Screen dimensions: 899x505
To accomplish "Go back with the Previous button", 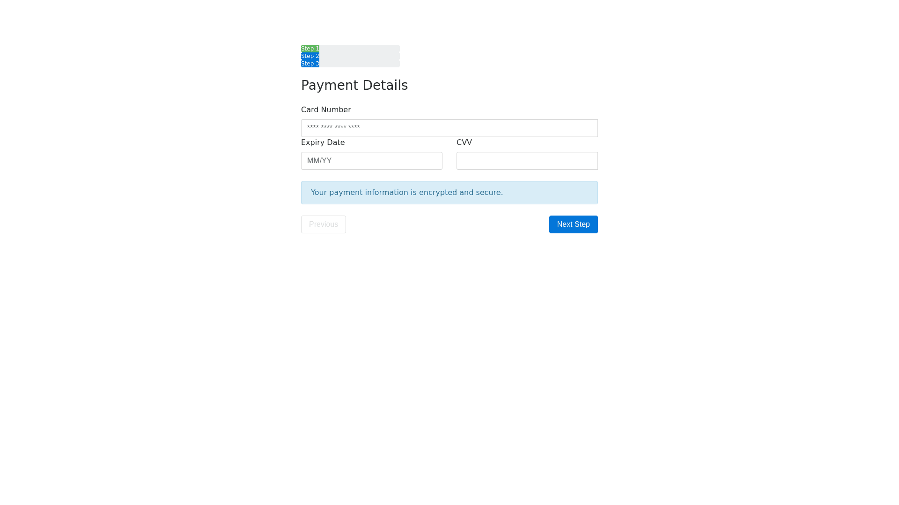I will point(323,224).
